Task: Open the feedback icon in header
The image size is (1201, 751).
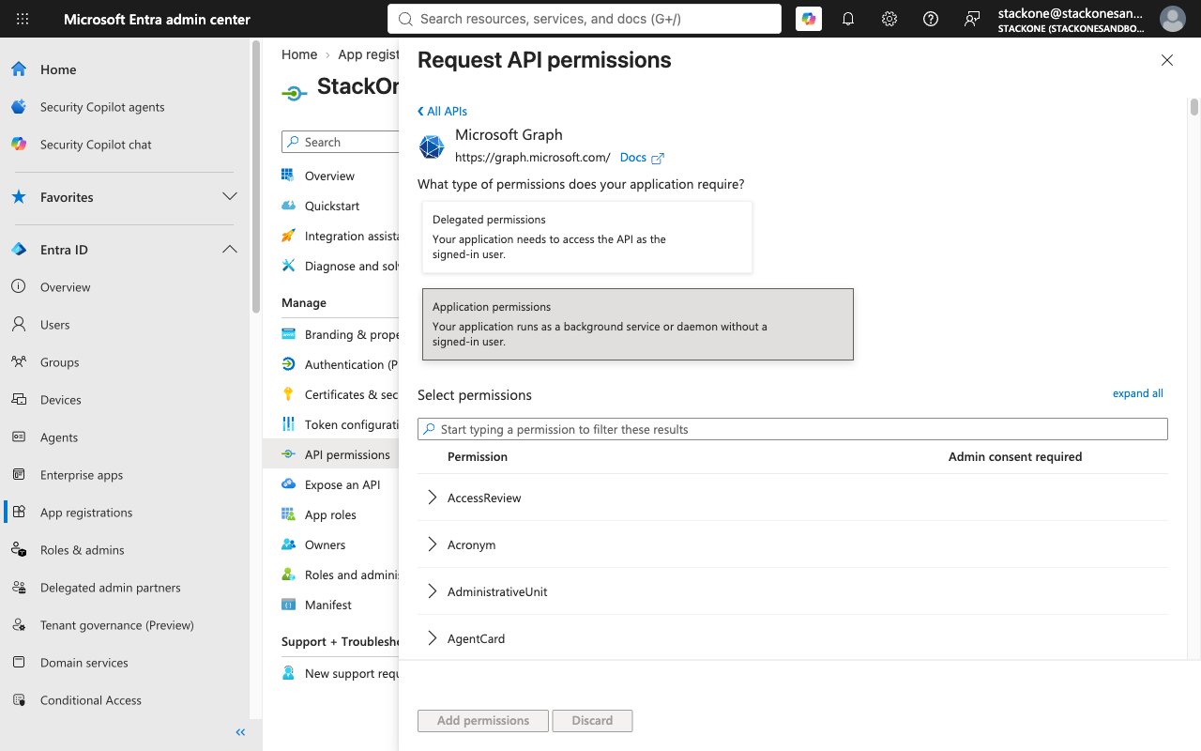Action: tap(972, 19)
